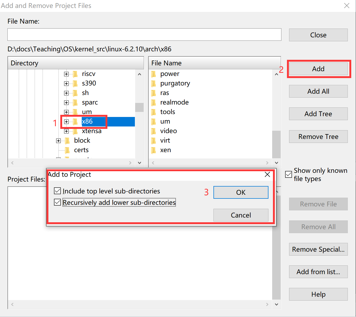This screenshot has height=317, width=356.
Task: Click the Add Tree button
Action: tap(318, 114)
